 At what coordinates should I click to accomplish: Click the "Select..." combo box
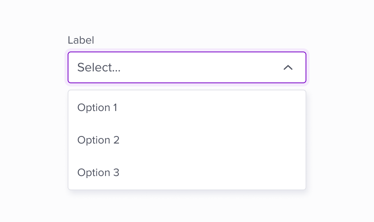click(x=187, y=67)
